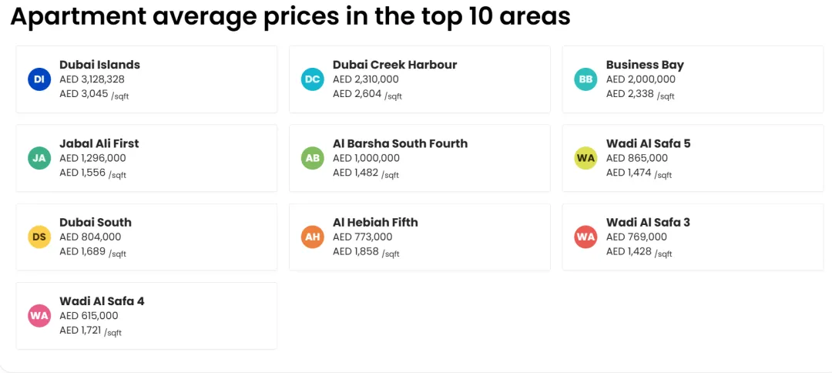832x373 pixels.
Task: Open the Dubai Islands area name
Action: coord(99,65)
